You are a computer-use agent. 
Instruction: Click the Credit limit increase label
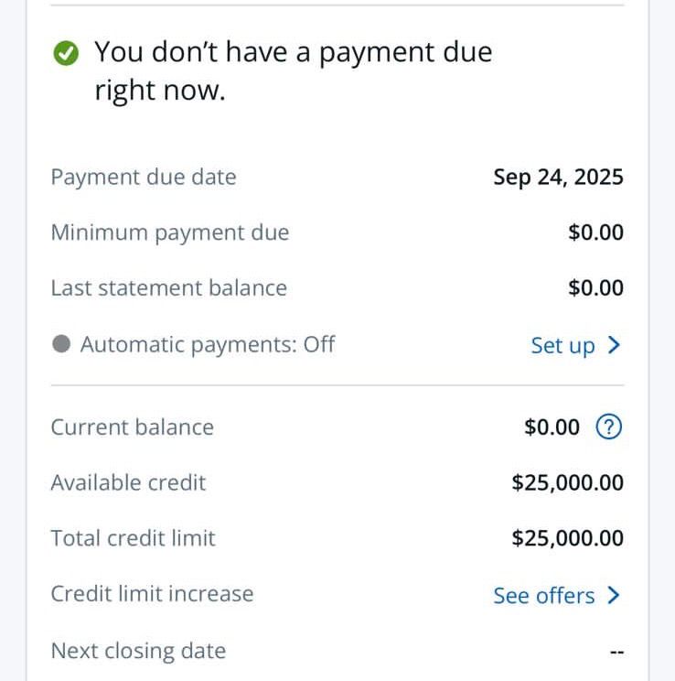[152, 593]
